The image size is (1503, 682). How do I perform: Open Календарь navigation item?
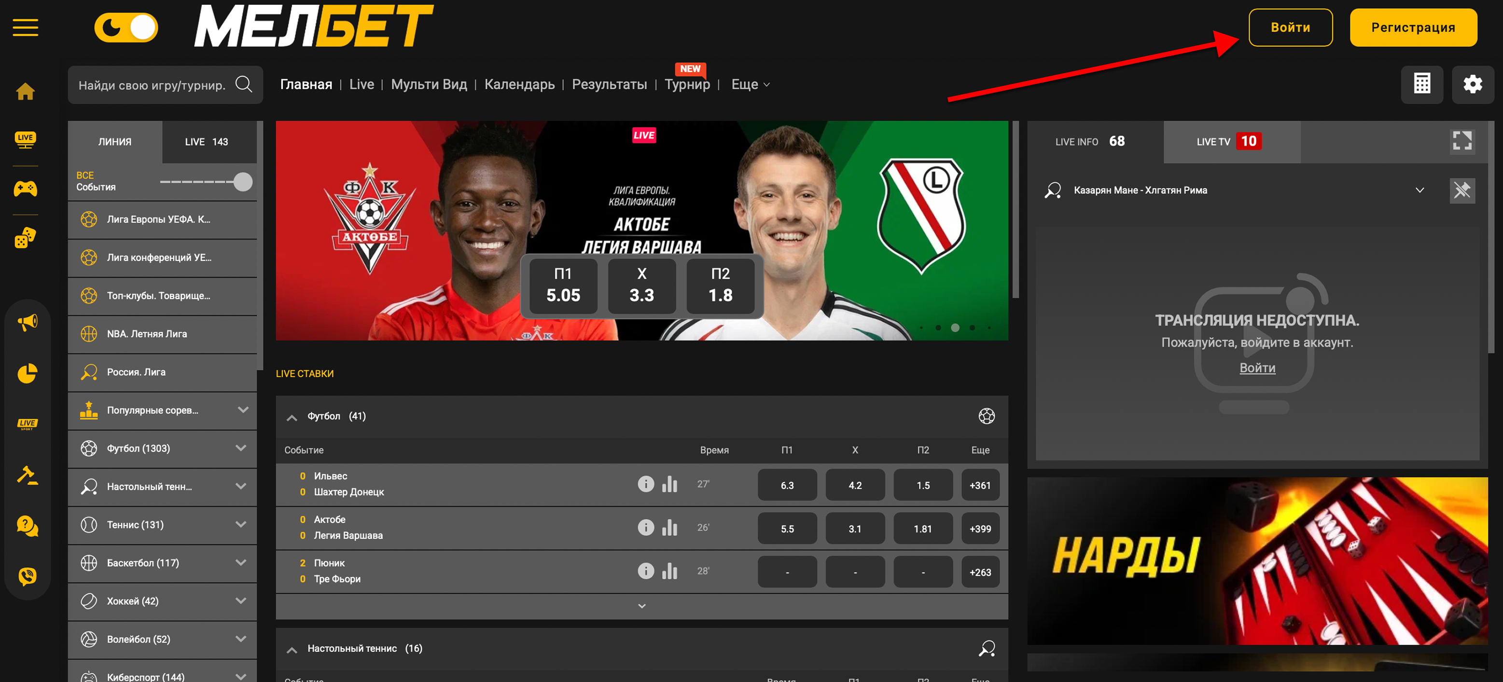519,84
